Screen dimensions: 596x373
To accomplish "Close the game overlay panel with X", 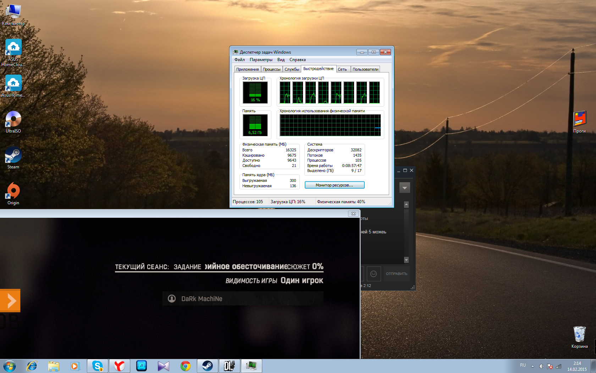I will [x=353, y=213].
